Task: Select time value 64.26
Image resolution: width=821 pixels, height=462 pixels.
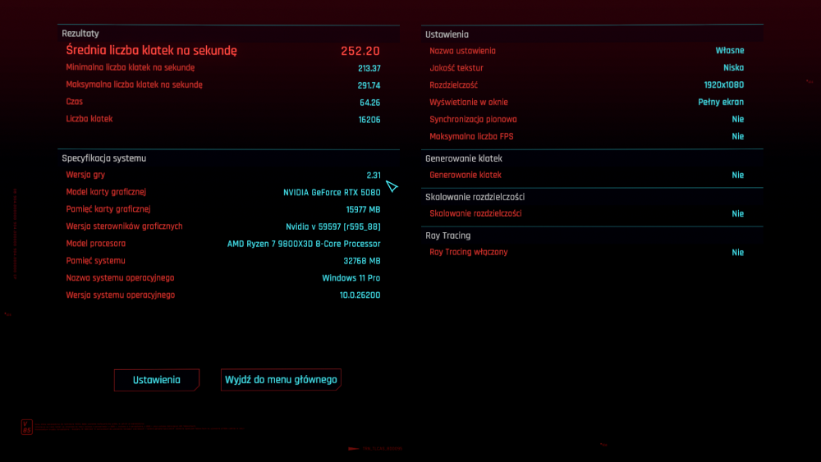Action: (x=369, y=103)
